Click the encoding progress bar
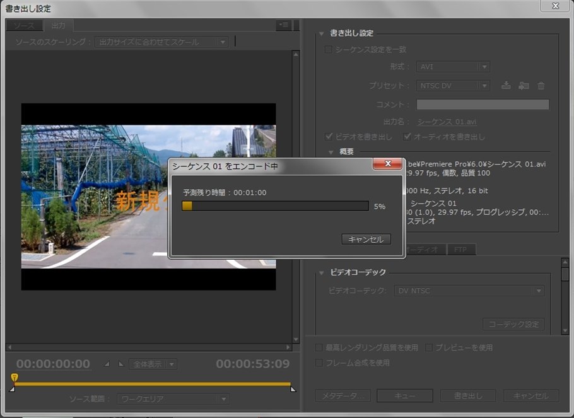The width and height of the screenshot is (574, 418). [x=275, y=206]
